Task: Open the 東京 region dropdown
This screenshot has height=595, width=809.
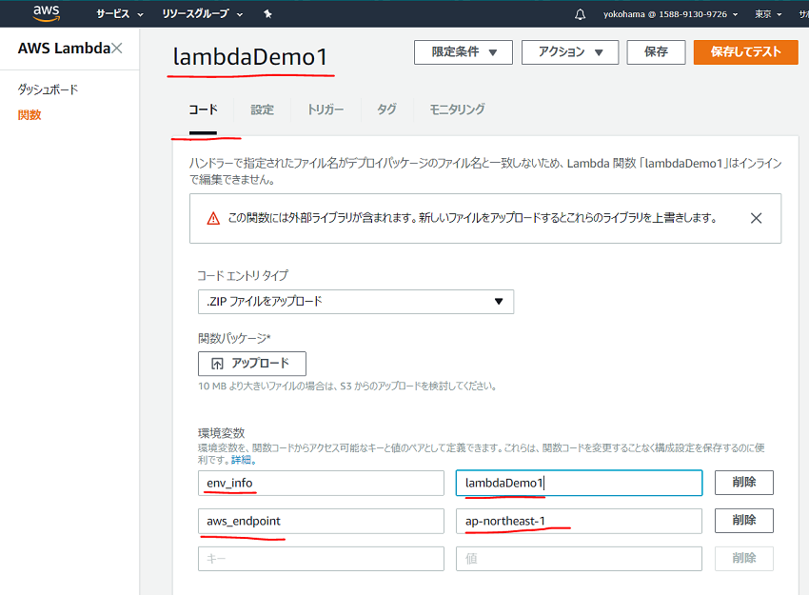Action: pyautogui.click(x=768, y=14)
